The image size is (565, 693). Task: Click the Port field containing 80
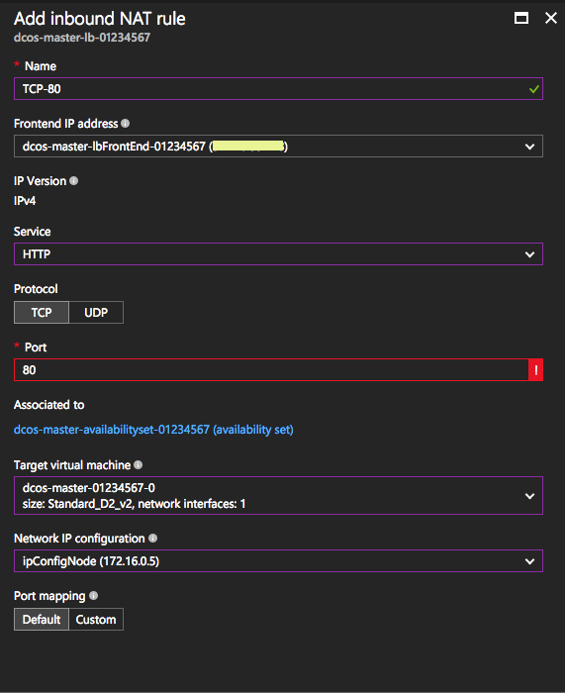coord(271,370)
